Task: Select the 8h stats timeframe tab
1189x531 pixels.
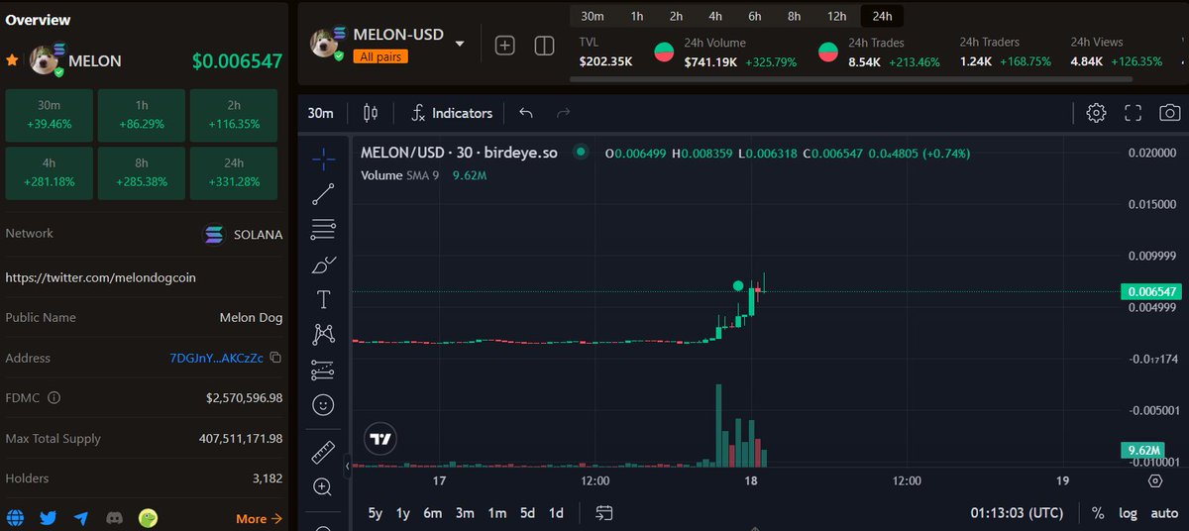Action: coord(795,16)
